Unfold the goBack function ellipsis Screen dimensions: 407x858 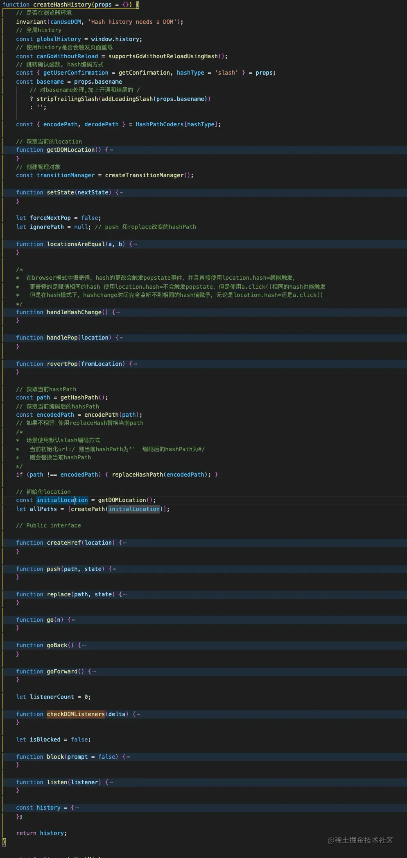click(84, 645)
